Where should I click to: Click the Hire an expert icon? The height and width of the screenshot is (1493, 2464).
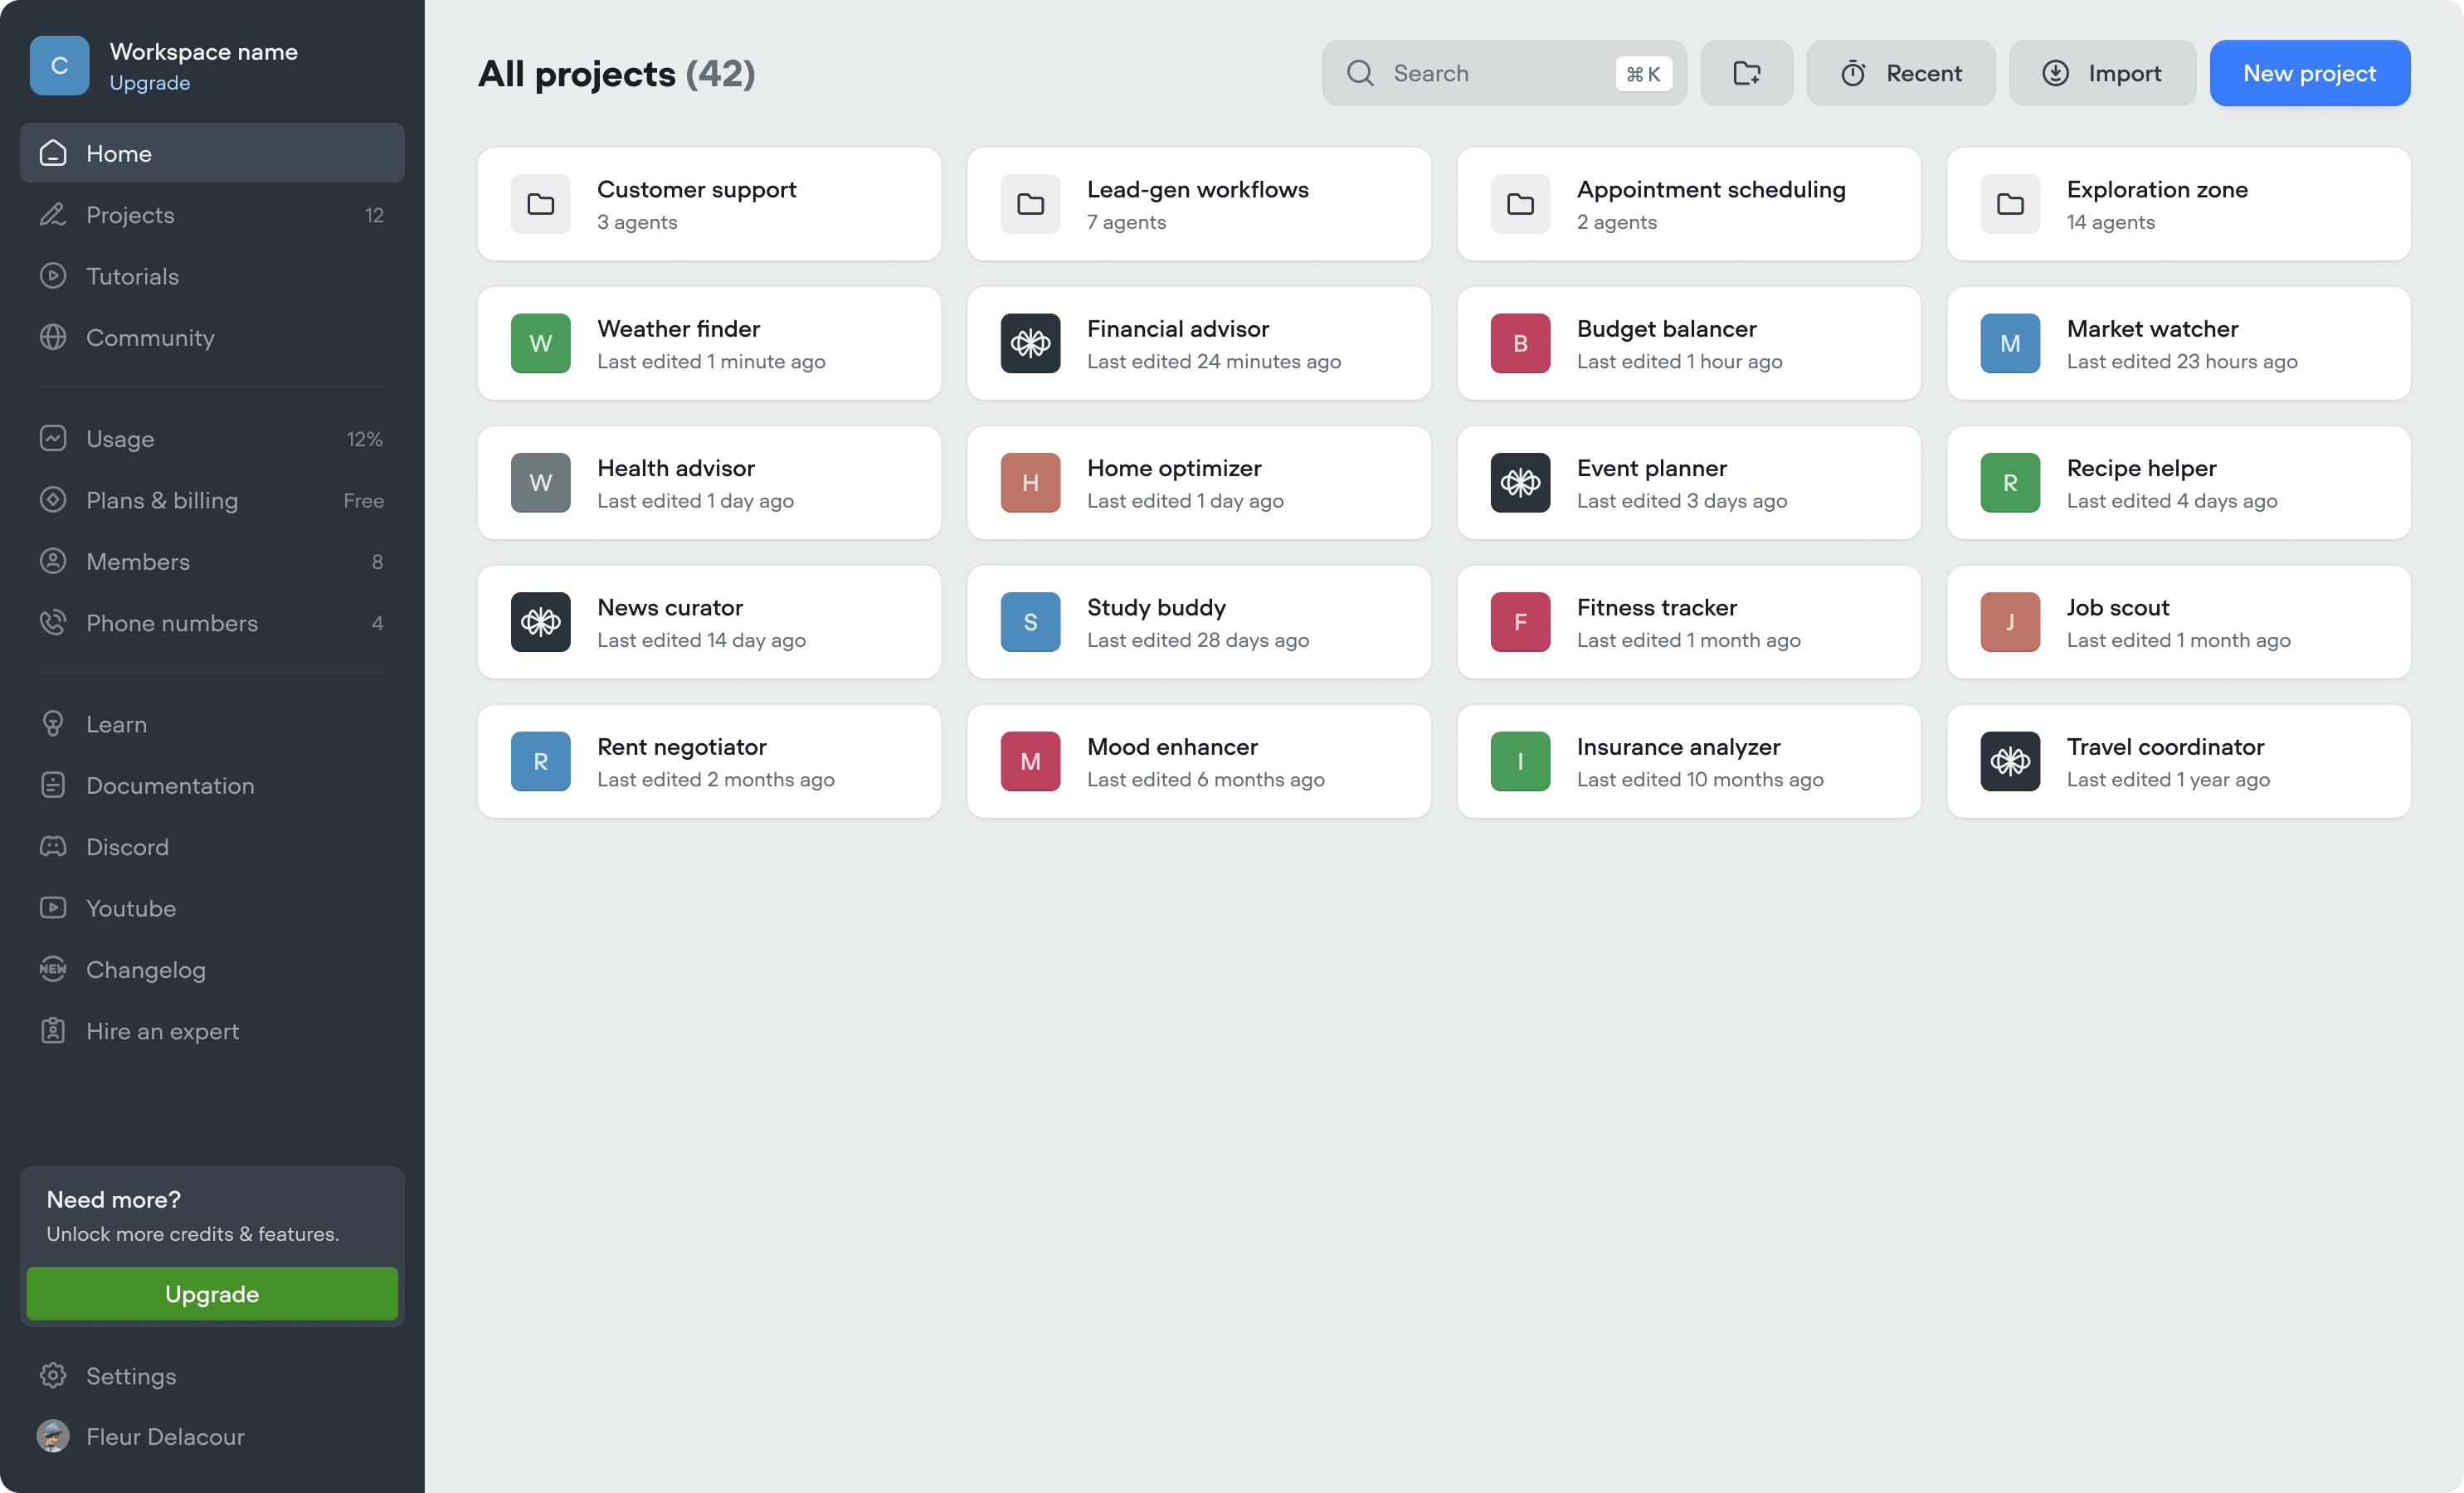[x=53, y=1031]
